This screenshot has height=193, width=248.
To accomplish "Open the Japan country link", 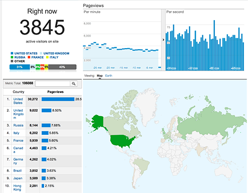I will (18, 178).
